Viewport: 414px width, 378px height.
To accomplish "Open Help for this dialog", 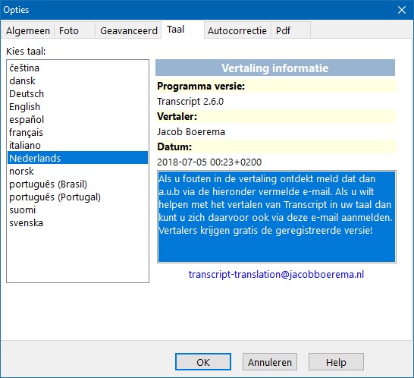I will [x=336, y=362].
